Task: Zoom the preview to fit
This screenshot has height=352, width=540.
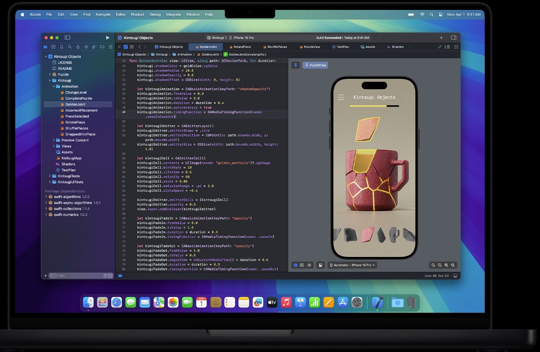Action: point(446,265)
